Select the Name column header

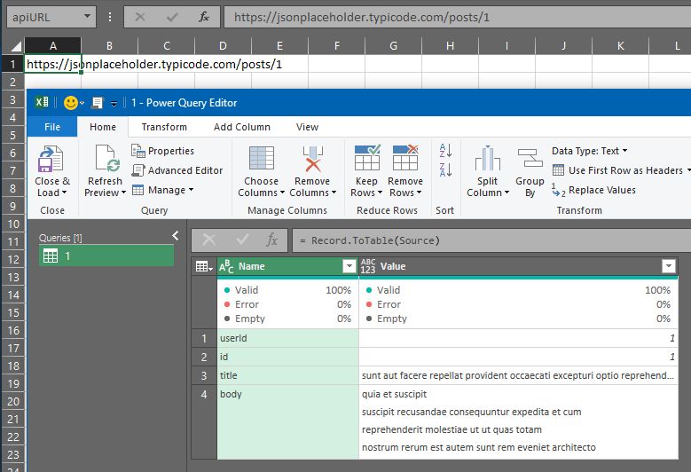coord(287,266)
